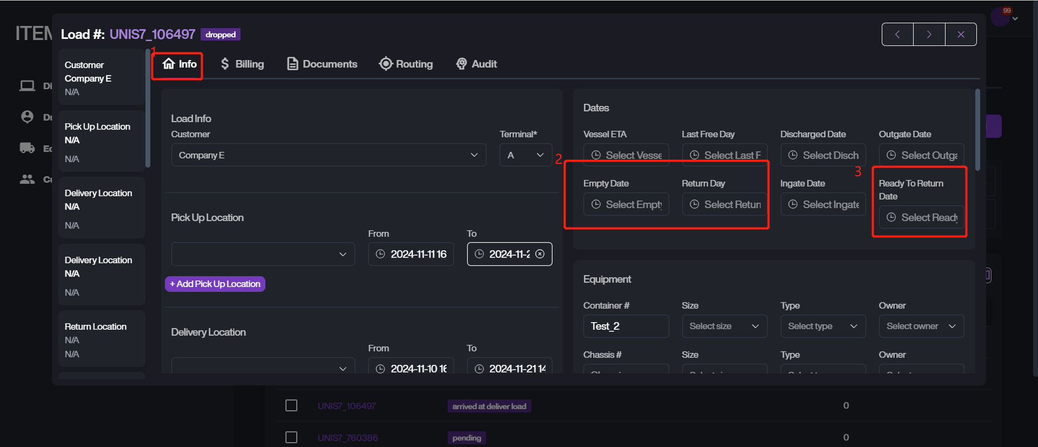This screenshot has width=1038, height=447.
Task: Click the account person icon in sidebar
Action: tap(27, 117)
